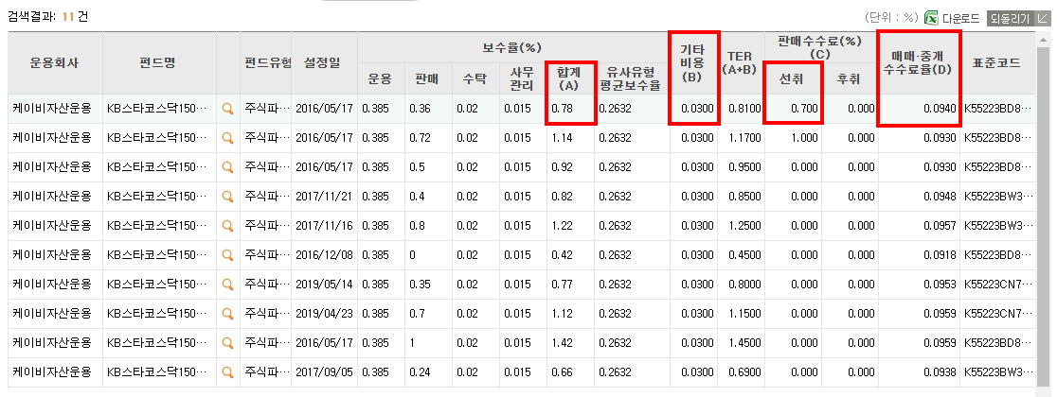Open magnifier icon in the 2017/09/05 row
Viewport: 1057px width, 397px height.
click(228, 372)
